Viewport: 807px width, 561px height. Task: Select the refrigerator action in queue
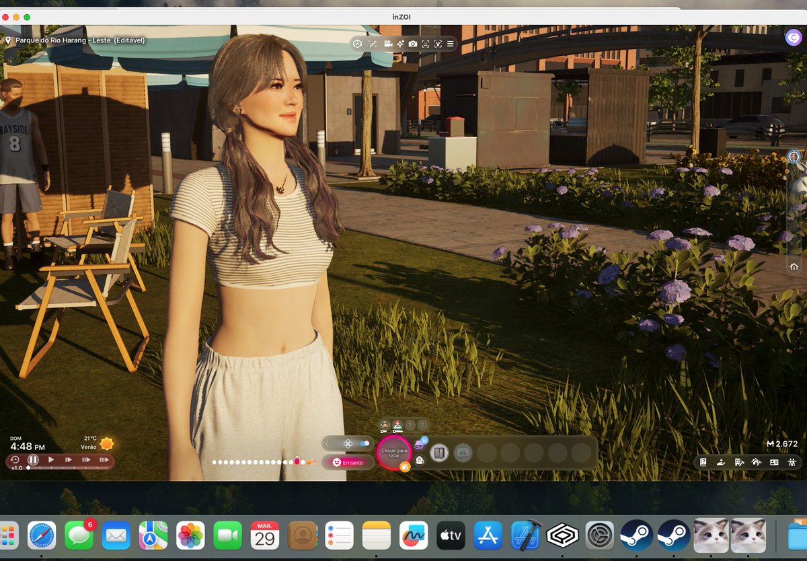click(x=439, y=453)
